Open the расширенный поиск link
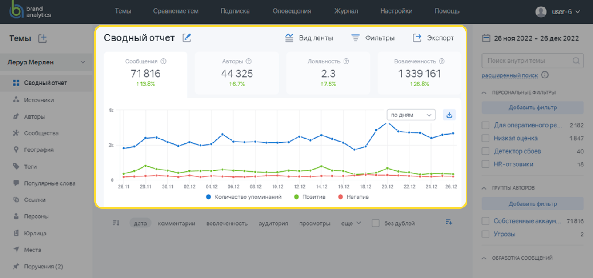Screen dimensions: 593x278 [x=509, y=75]
